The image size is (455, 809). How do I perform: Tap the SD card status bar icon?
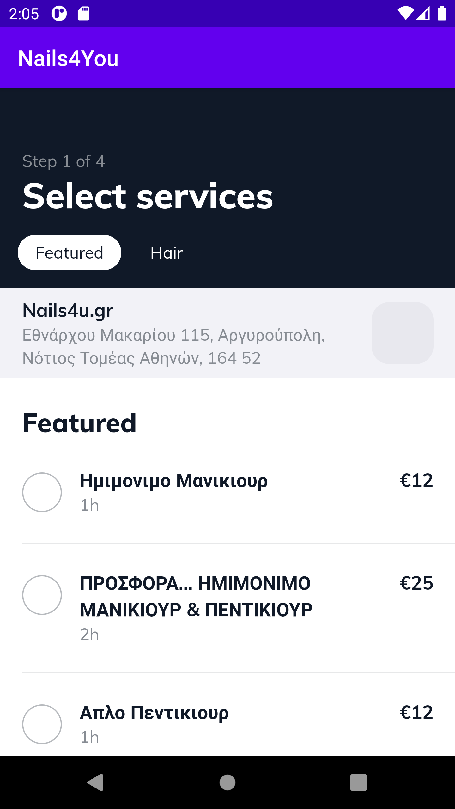tap(84, 14)
